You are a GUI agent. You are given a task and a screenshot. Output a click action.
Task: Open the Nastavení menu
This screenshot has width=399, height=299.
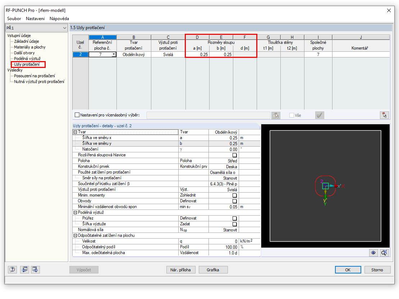tap(35, 19)
